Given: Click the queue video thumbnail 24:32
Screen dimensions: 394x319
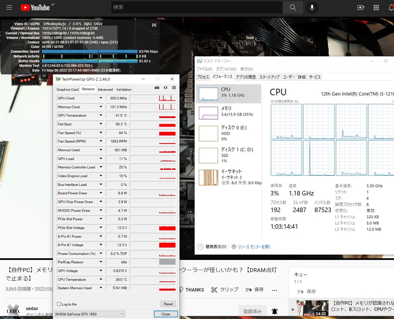Looking at the screenshot, I should (x=312, y=309).
